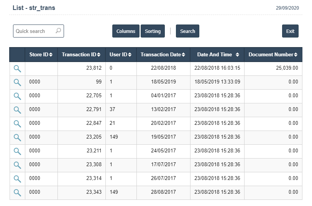Exit the str_trans list
This screenshot has height=206, width=312.
coord(290,31)
